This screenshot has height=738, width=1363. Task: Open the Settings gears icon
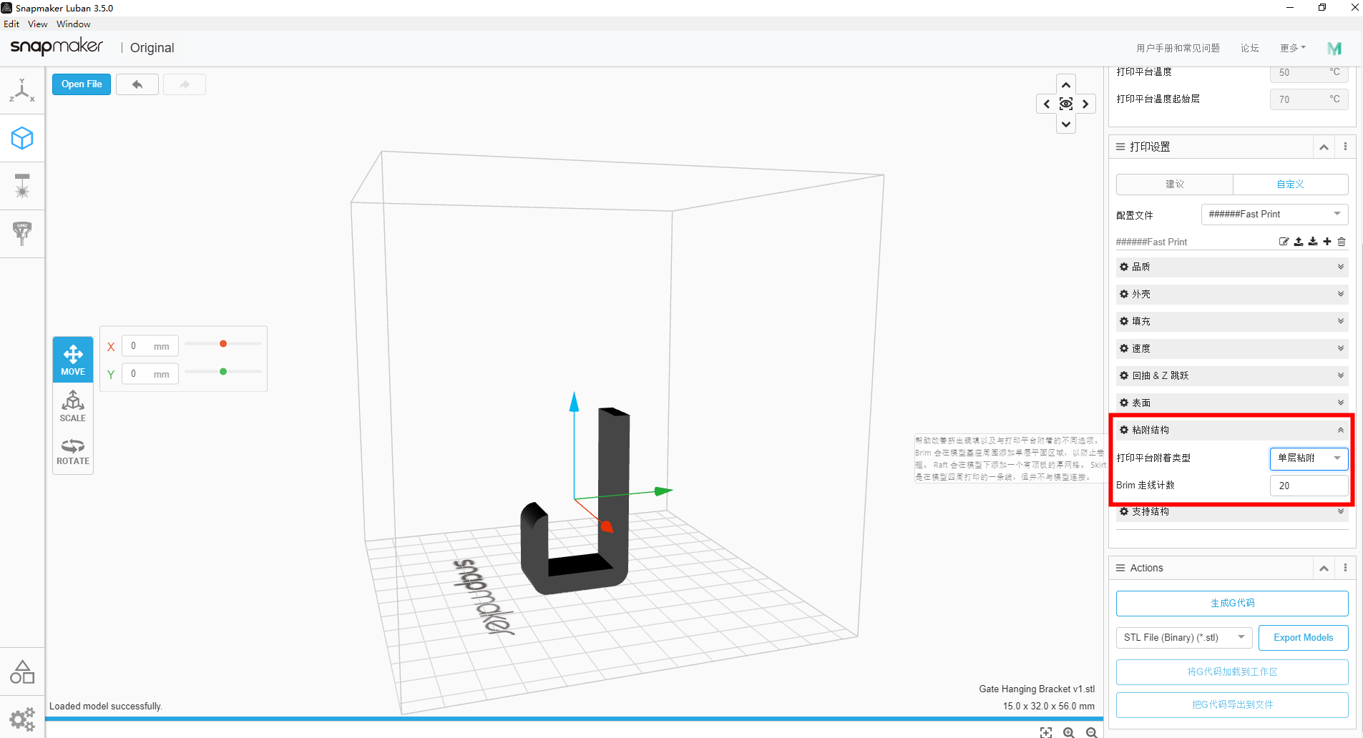[22, 719]
